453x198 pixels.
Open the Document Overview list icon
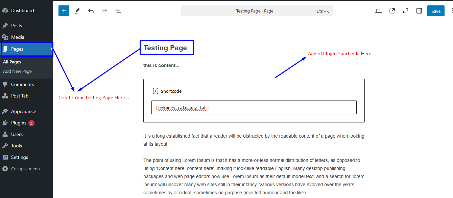[118, 11]
